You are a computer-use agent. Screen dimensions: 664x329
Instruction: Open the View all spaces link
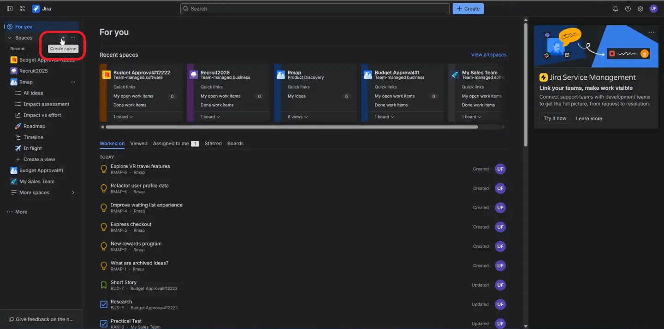(488, 55)
